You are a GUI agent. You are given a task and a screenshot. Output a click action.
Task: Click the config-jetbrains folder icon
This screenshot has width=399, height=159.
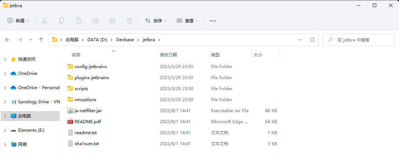click(x=70, y=67)
